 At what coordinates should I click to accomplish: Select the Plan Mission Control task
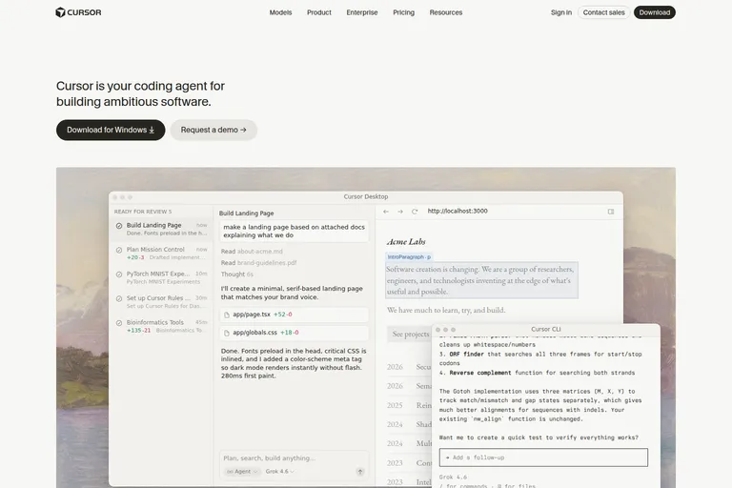(x=161, y=254)
